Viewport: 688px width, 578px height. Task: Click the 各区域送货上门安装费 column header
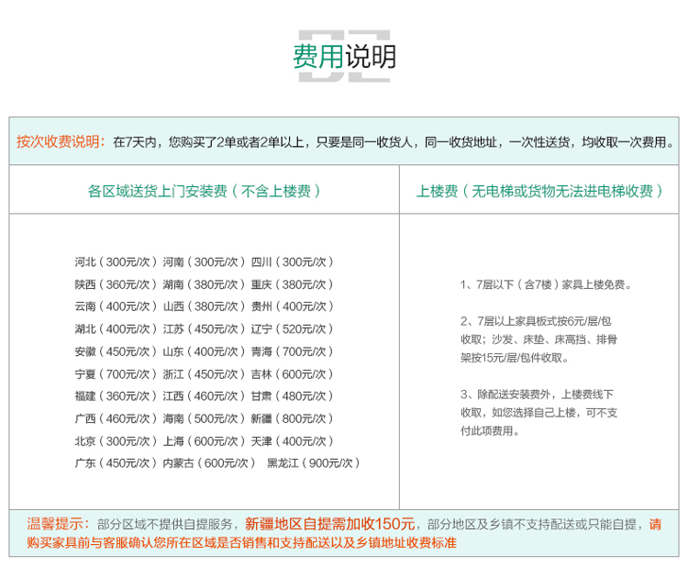pos(205,191)
